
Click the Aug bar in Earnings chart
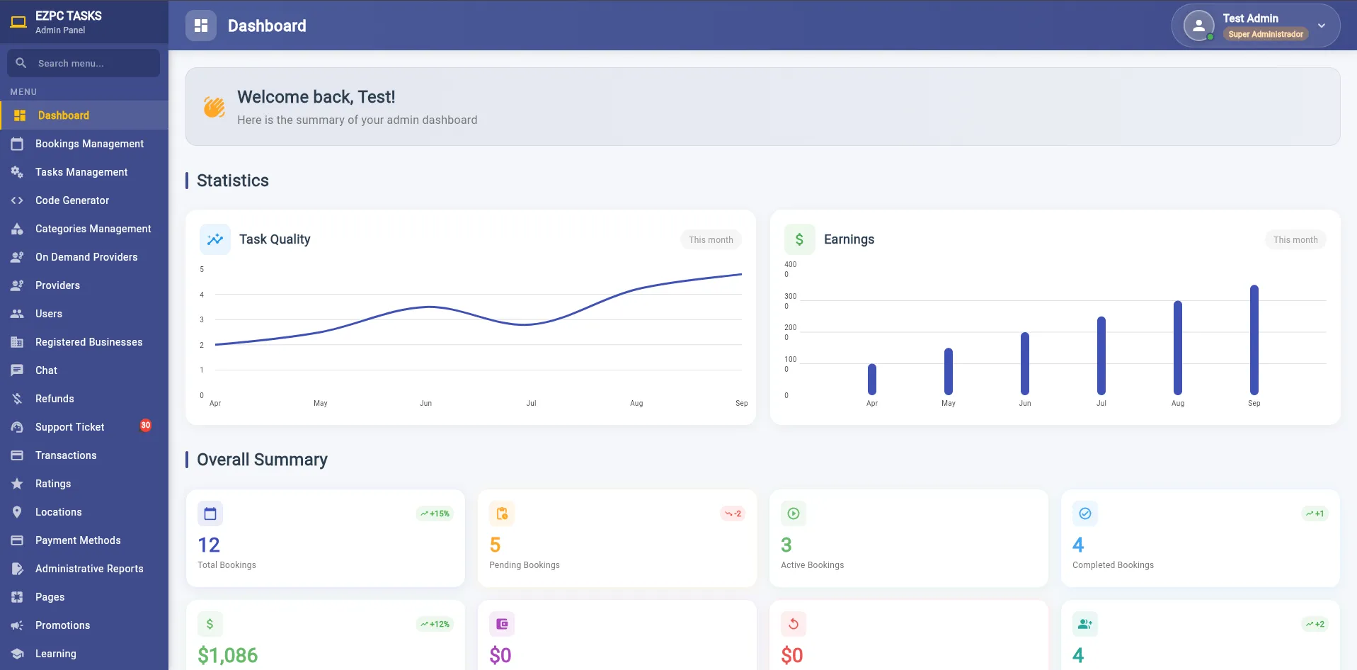coord(1178,348)
